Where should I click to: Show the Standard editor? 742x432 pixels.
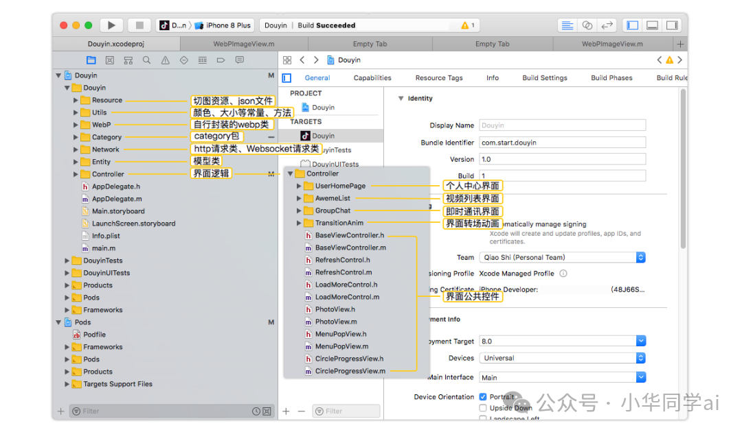567,25
